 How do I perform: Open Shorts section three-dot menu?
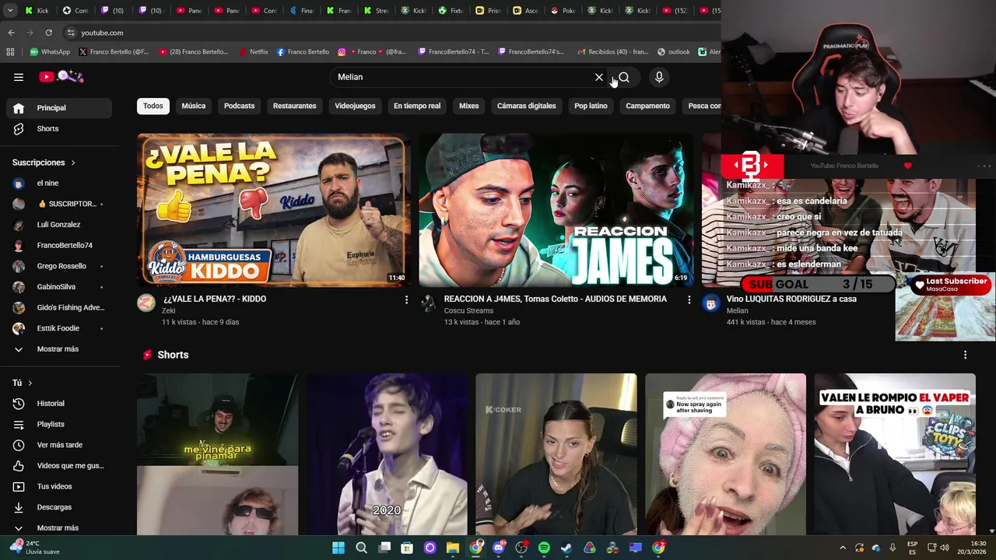click(965, 355)
